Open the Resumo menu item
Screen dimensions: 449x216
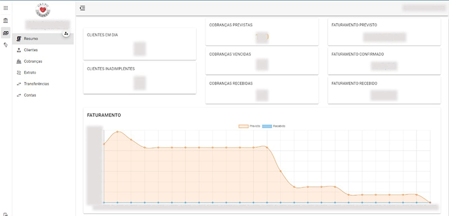tap(43, 39)
